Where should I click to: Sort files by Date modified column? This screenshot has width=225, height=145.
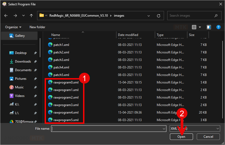coord(128,35)
